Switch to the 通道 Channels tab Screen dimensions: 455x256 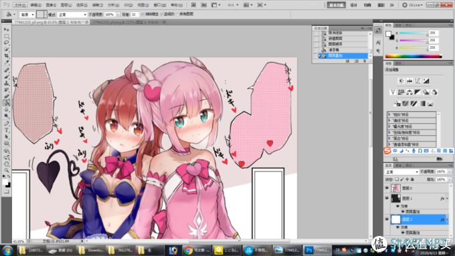click(398, 165)
